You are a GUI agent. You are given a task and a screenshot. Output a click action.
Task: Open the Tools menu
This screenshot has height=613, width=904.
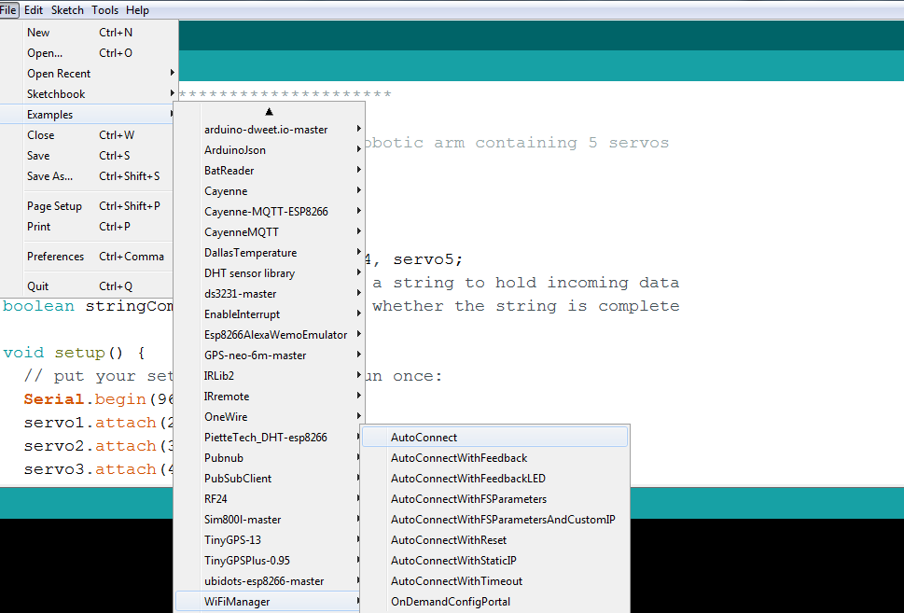104,10
